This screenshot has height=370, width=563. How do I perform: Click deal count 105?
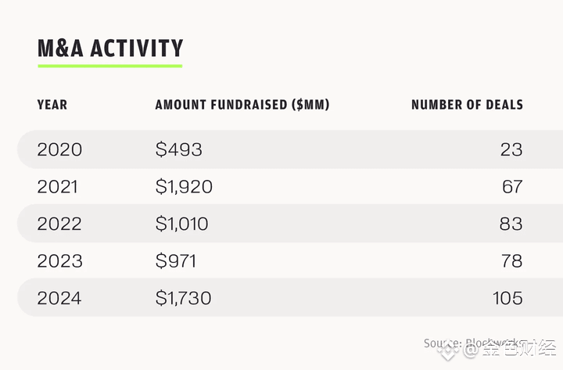[x=507, y=298]
